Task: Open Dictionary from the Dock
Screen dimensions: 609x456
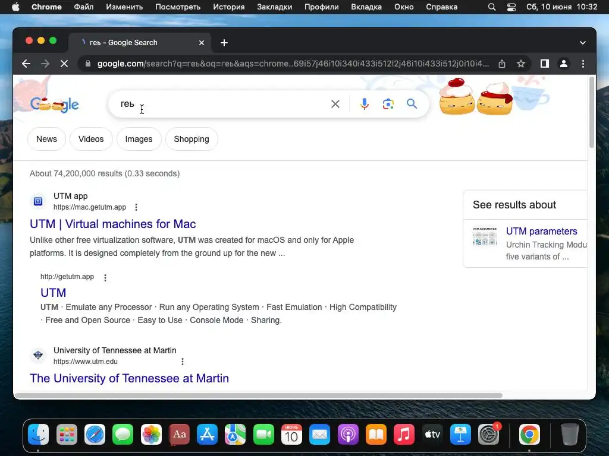Action: 179,434
